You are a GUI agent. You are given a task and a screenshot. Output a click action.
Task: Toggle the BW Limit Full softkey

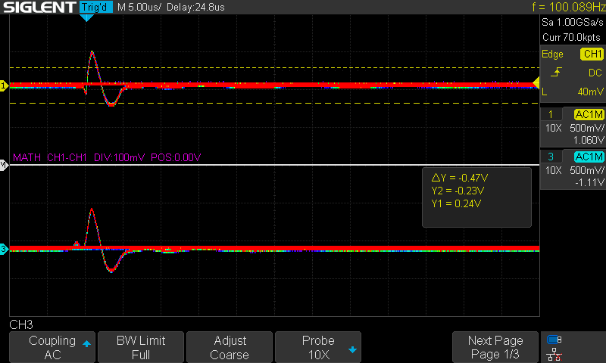(x=141, y=347)
